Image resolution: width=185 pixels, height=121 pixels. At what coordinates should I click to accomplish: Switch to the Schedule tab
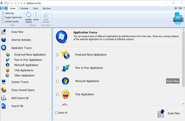pyautogui.click(x=24, y=8)
